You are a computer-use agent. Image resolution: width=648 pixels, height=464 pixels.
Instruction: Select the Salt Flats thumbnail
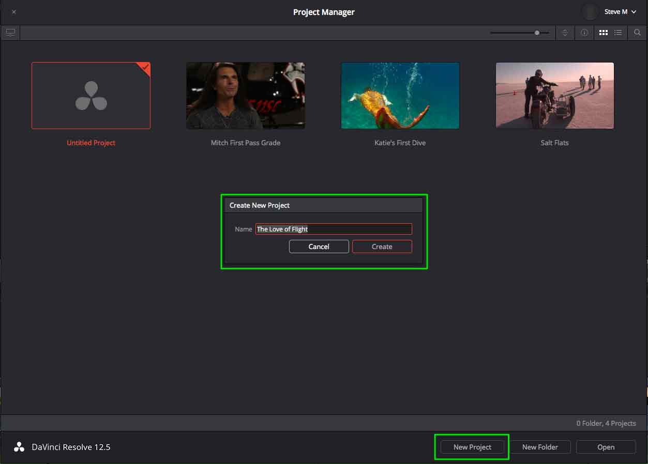point(555,96)
